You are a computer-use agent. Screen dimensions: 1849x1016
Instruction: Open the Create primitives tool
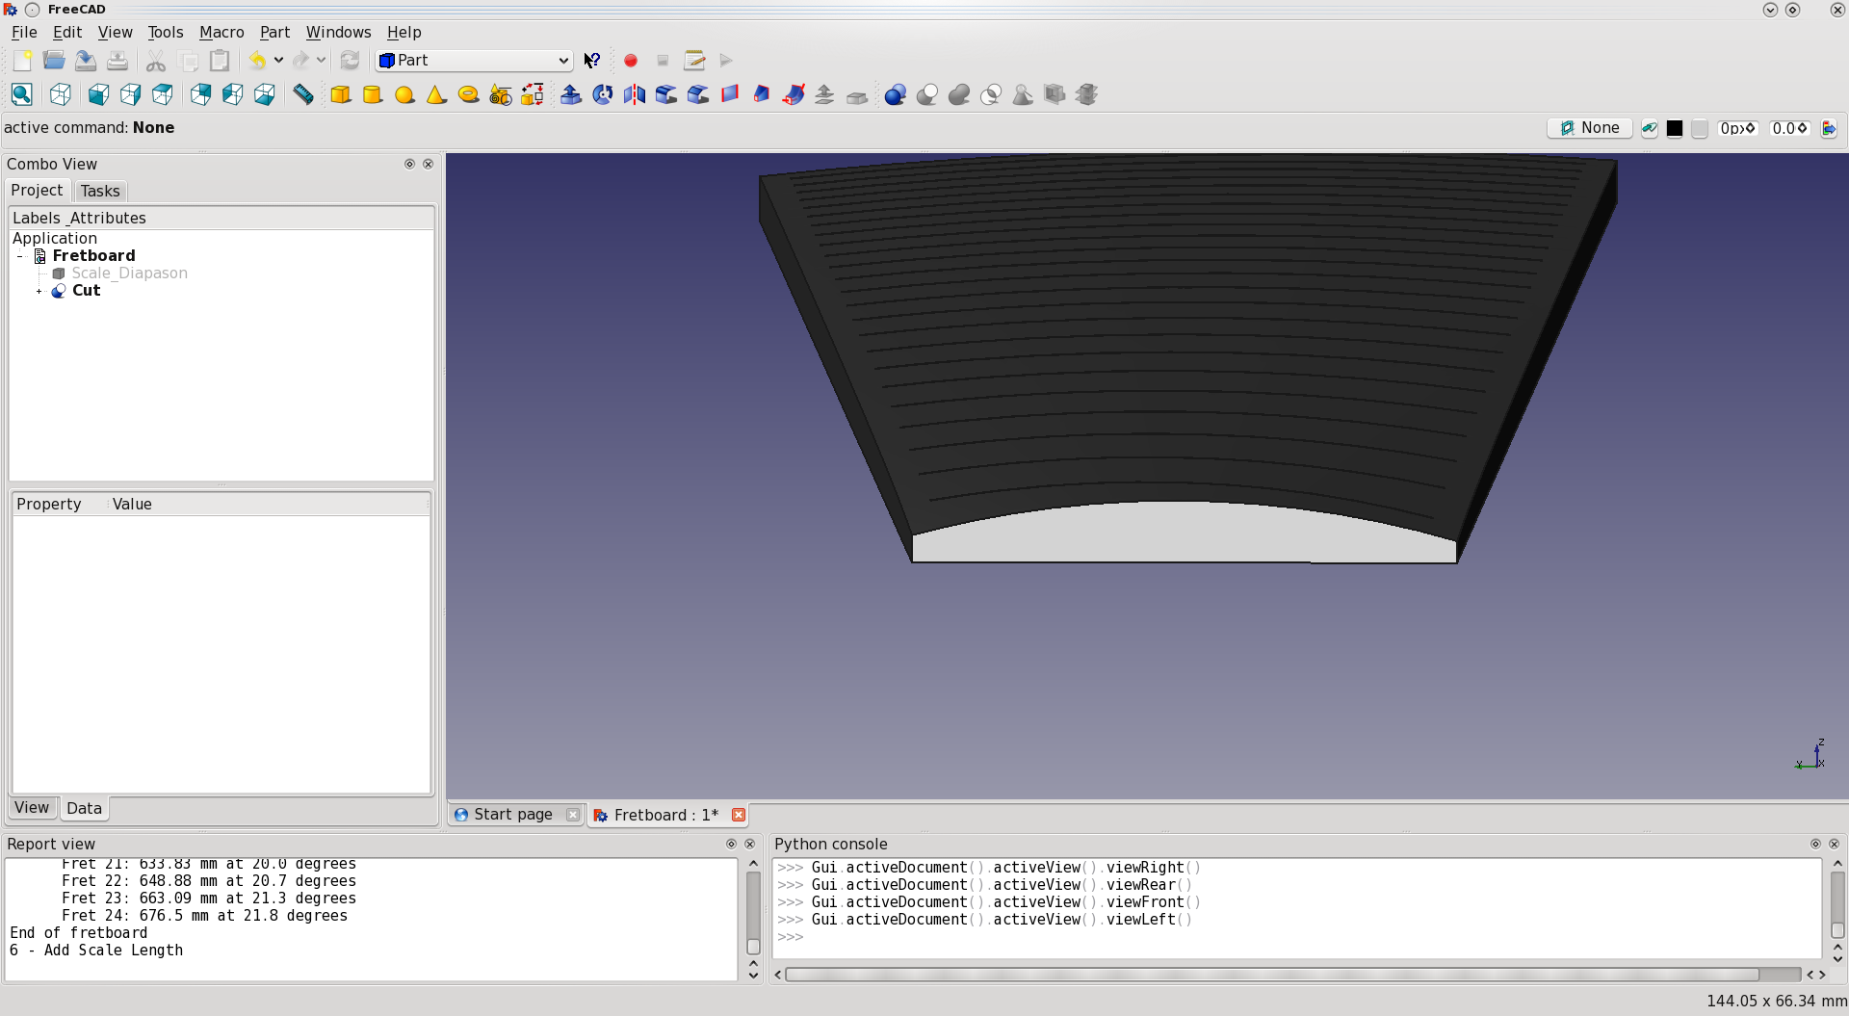(x=500, y=94)
